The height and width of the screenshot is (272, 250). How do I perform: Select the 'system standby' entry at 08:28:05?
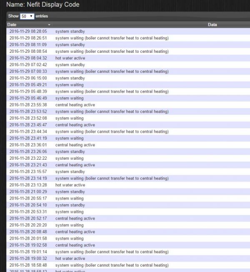point(70,31)
